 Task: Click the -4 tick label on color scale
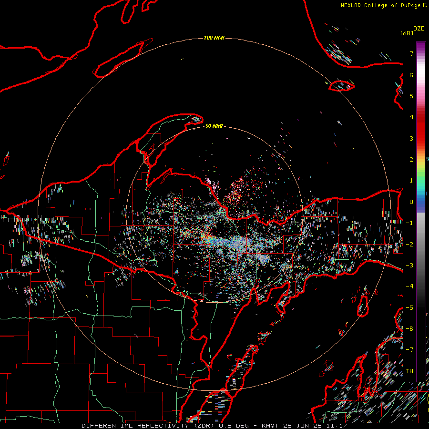409,286
